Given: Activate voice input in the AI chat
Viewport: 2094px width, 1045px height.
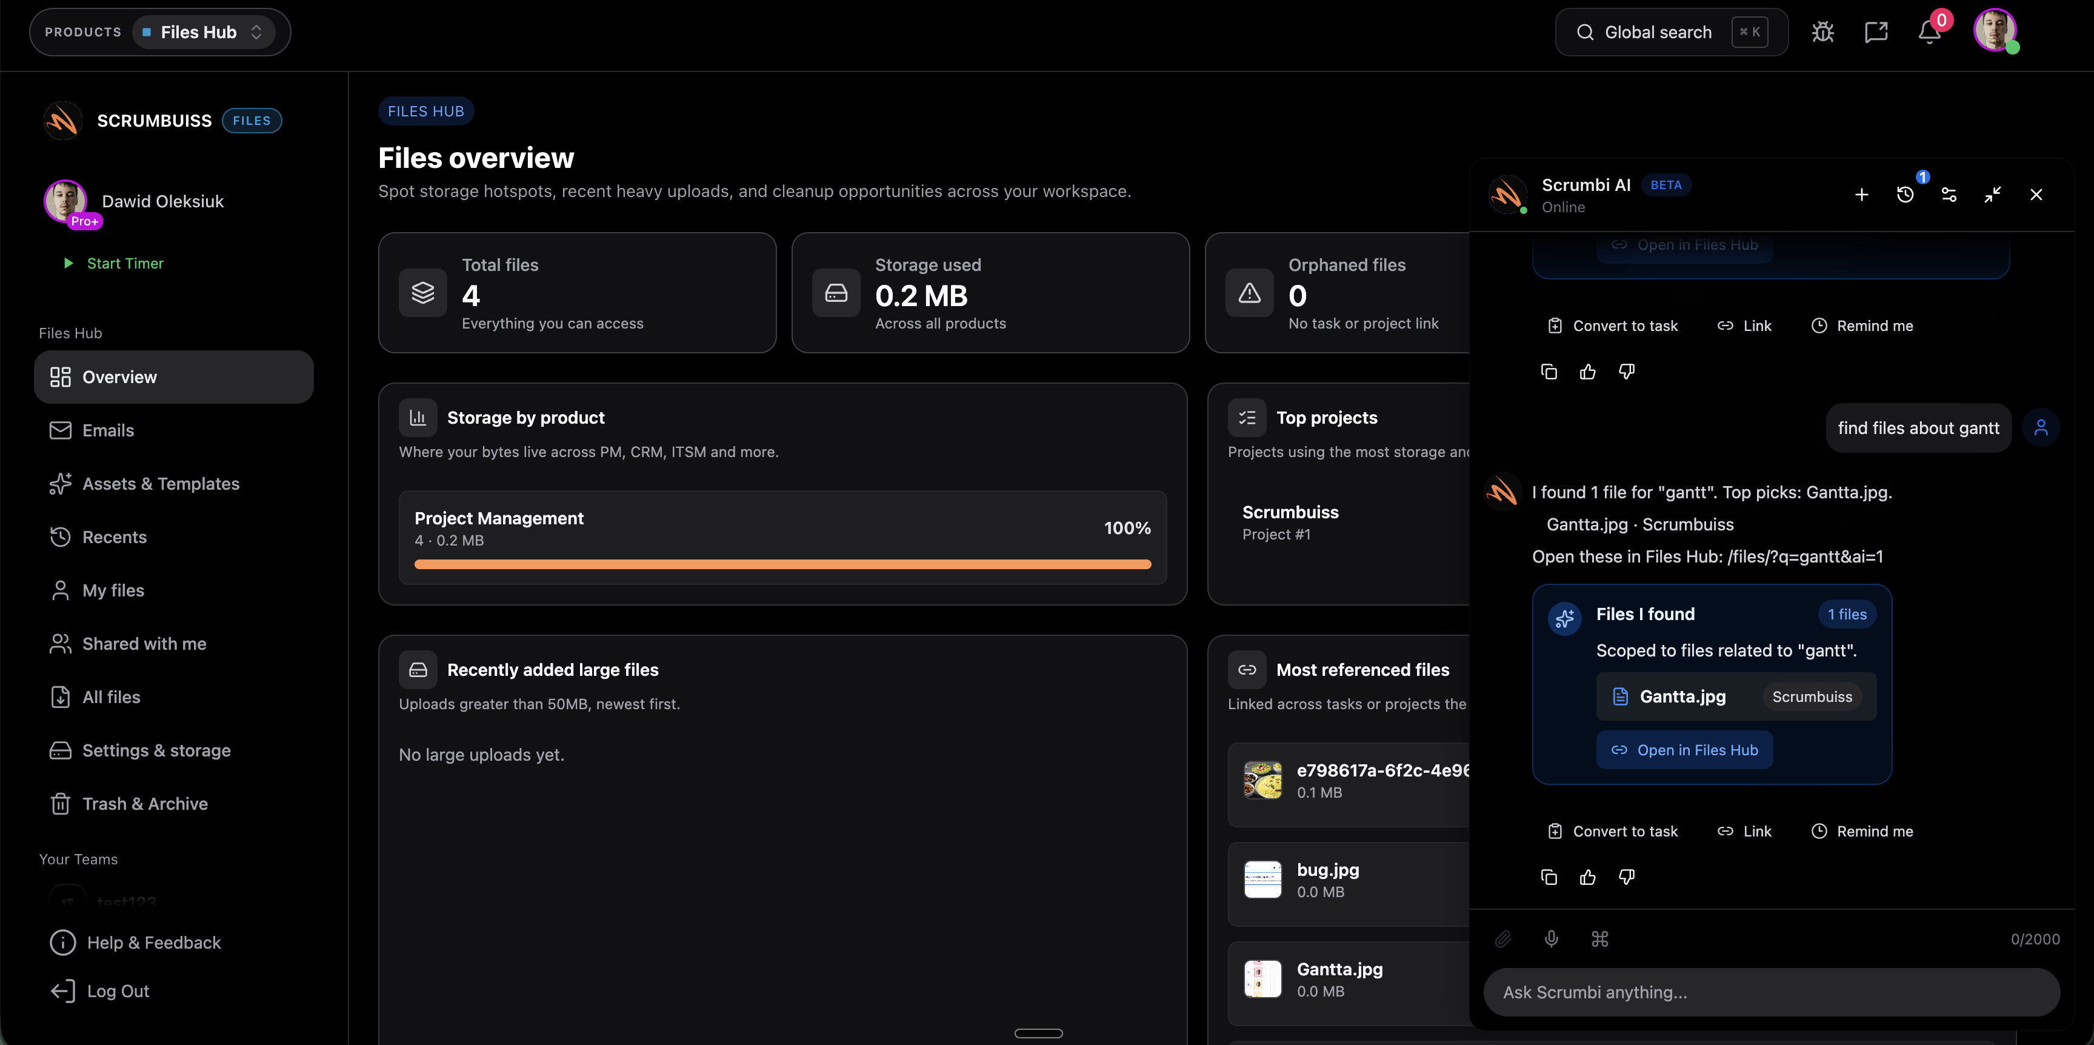Looking at the screenshot, I should coord(1551,940).
